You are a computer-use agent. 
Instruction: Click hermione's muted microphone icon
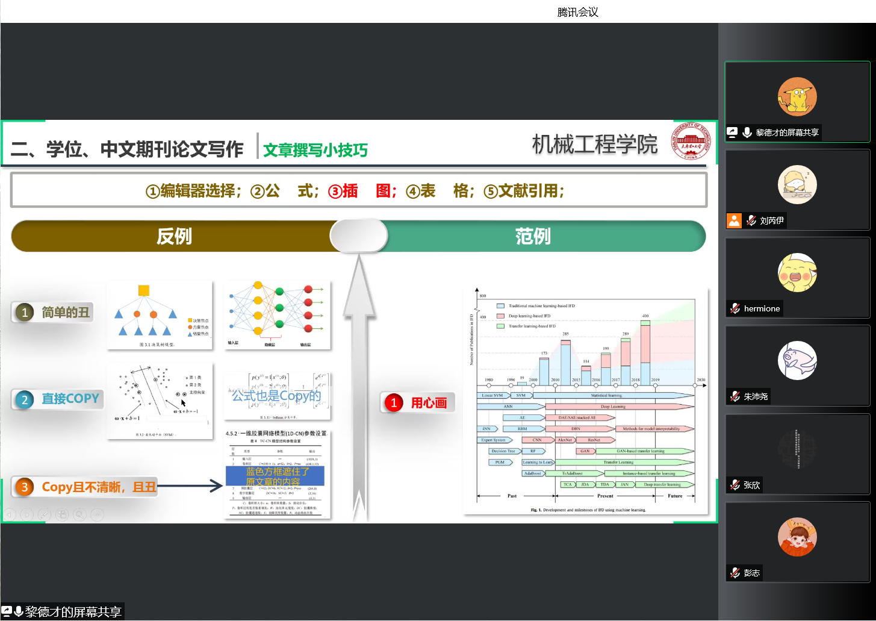pyautogui.click(x=735, y=308)
